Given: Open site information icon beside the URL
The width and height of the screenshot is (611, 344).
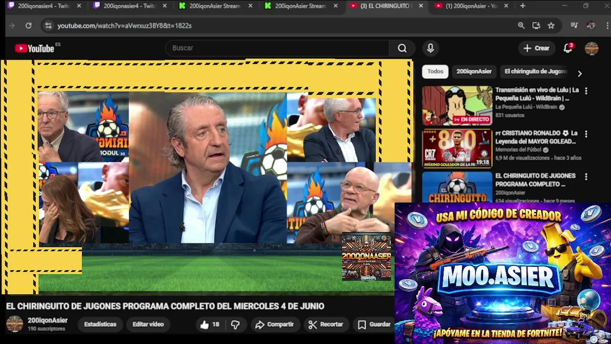Looking at the screenshot, I should (48, 26).
